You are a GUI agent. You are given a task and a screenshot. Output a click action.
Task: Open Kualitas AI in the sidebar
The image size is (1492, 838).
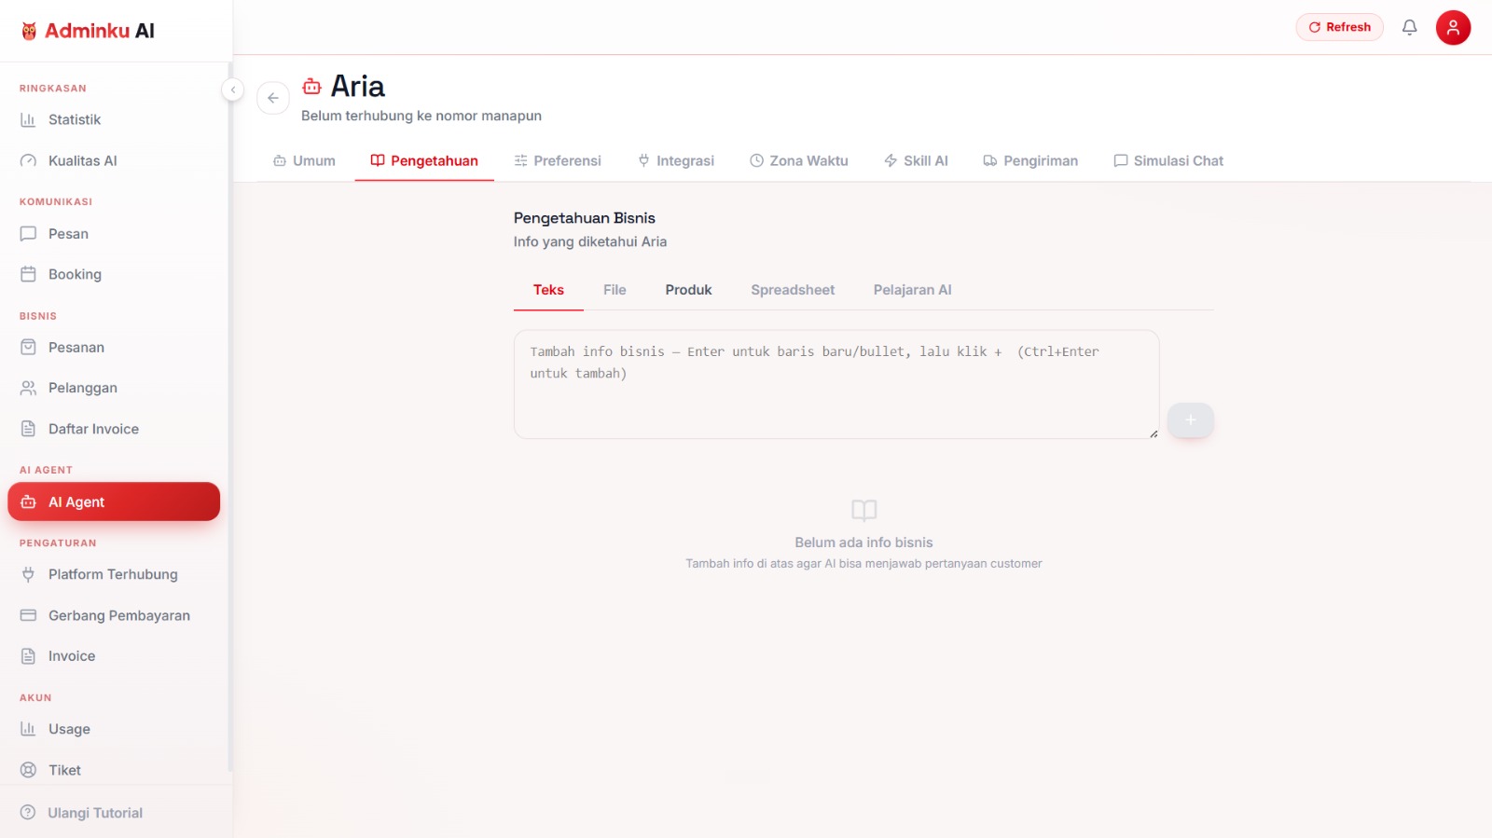click(114, 160)
